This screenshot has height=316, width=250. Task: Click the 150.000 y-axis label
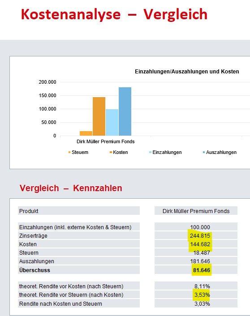click(x=47, y=95)
